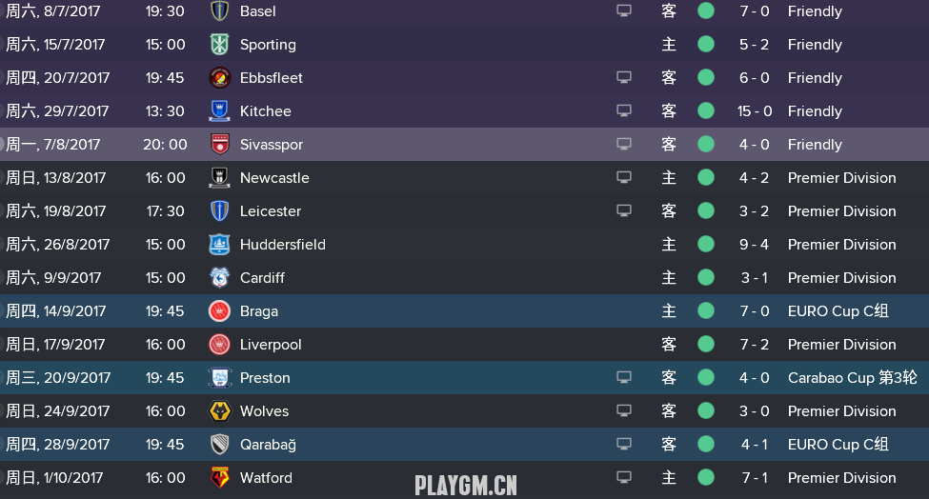Click the Qarabağ team name

[268, 445]
